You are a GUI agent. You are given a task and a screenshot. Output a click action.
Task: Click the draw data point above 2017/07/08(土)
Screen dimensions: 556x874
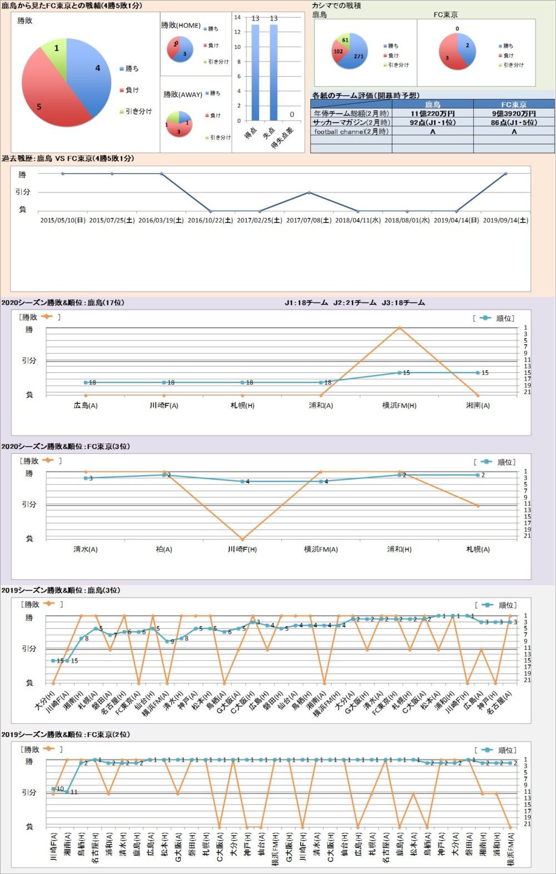[x=309, y=192]
